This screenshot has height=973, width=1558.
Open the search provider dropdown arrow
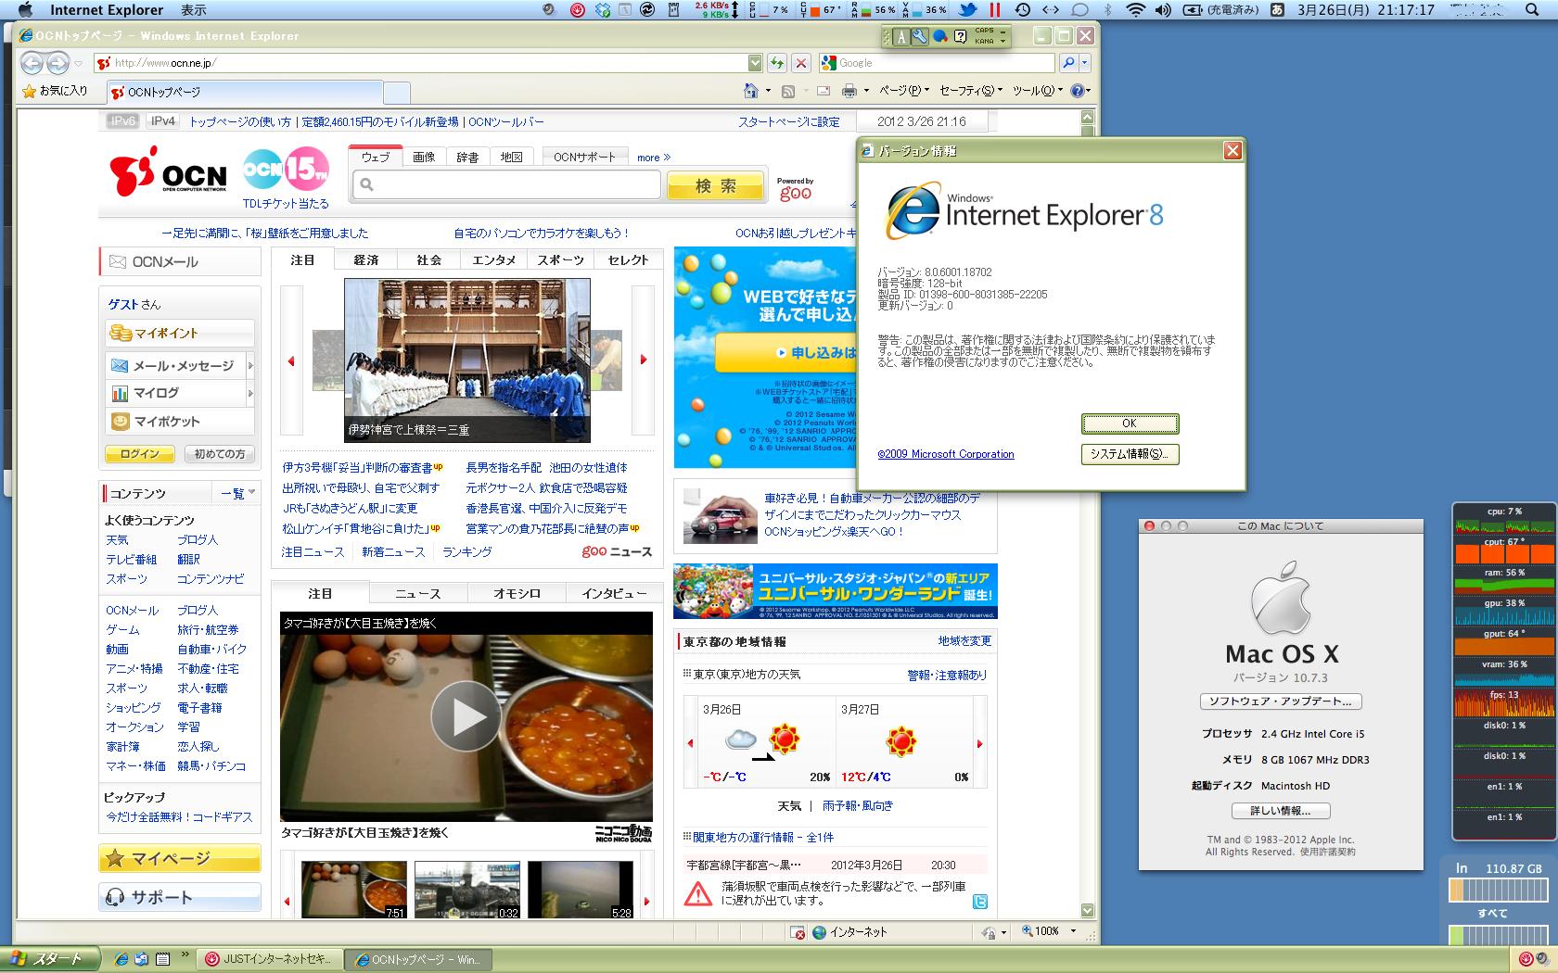(x=1085, y=63)
